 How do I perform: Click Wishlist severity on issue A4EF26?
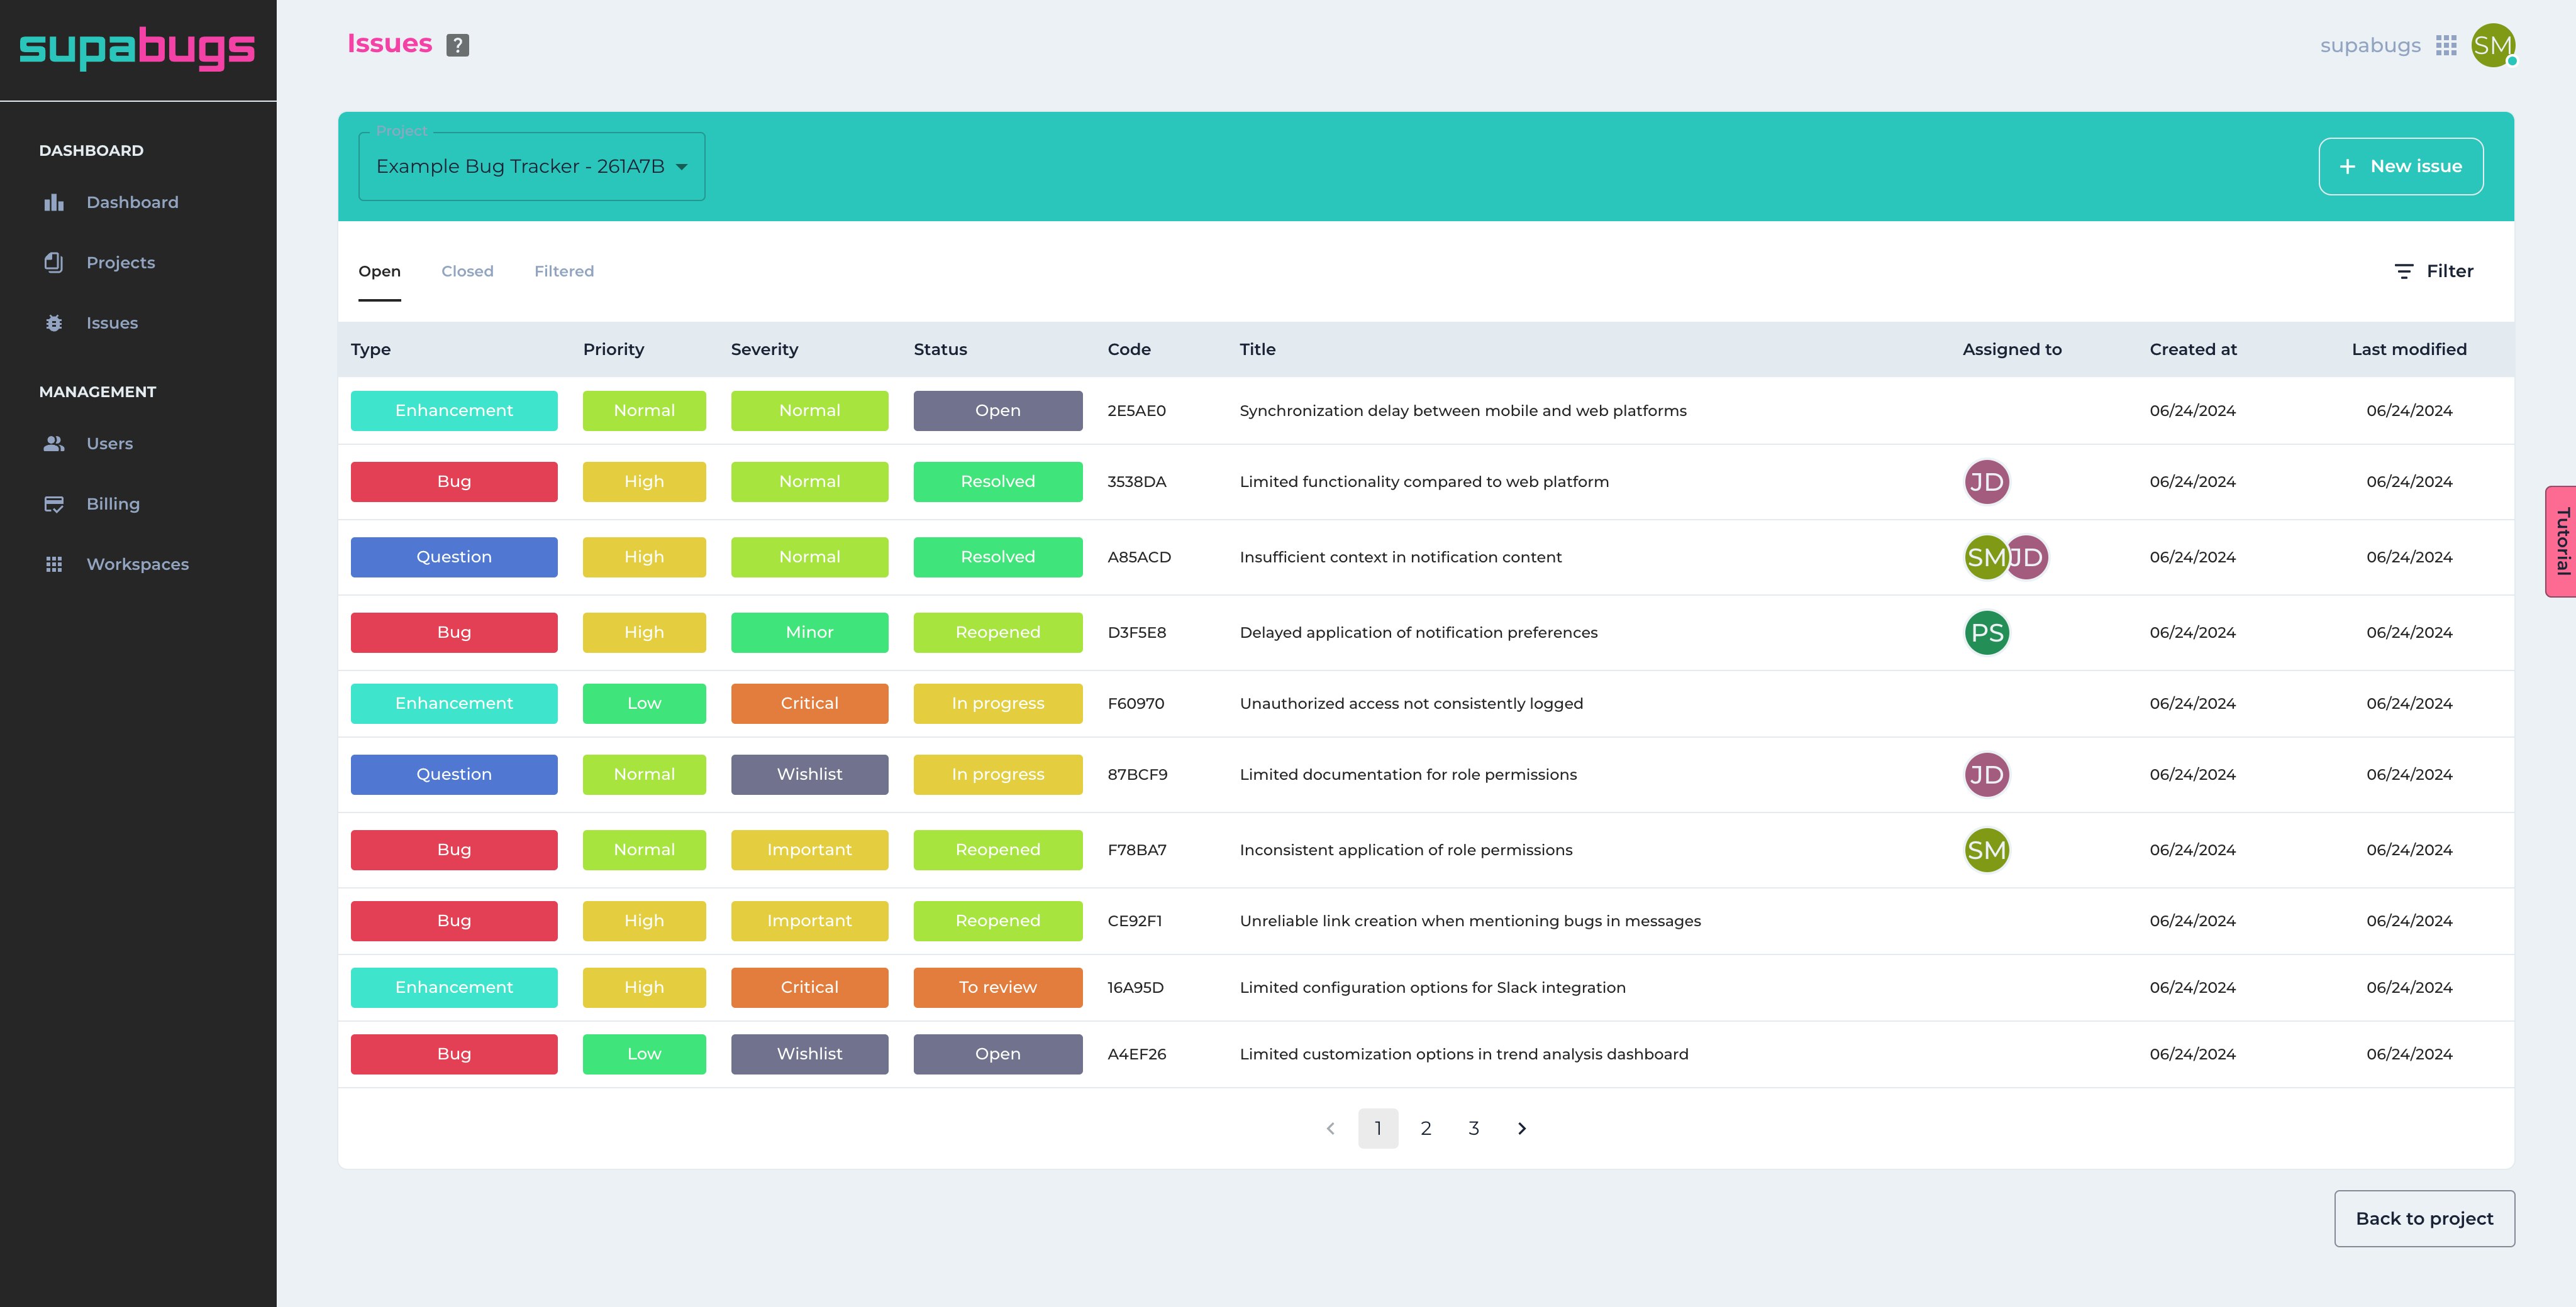pyautogui.click(x=810, y=1054)
